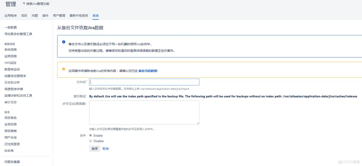Open 调度程序详情 sidebar item
The height and width of the screenshot is (166, 362).
pos(14,89)
